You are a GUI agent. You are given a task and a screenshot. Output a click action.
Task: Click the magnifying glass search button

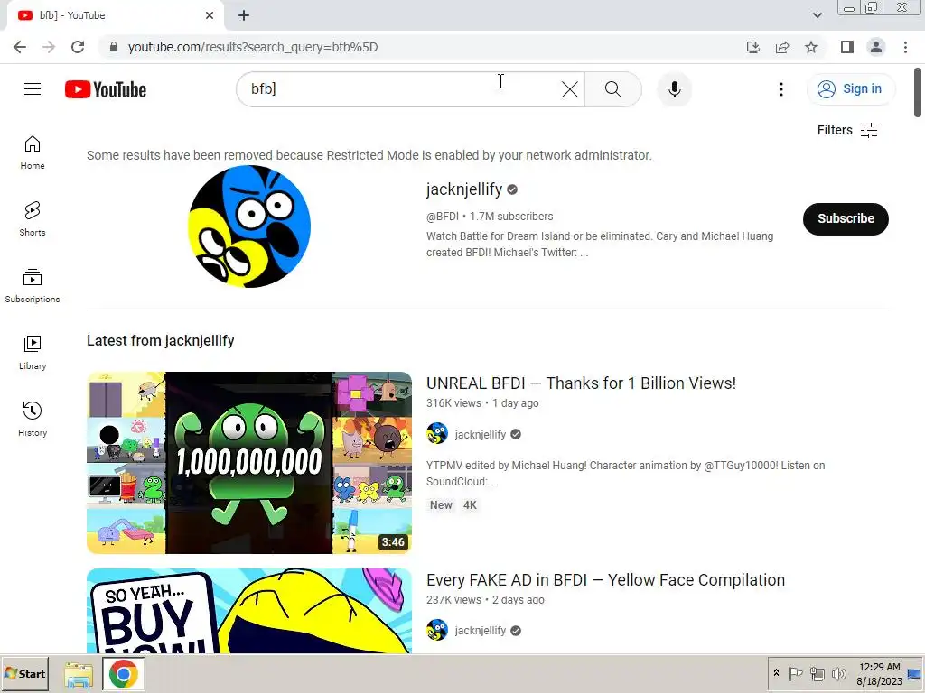613,89
